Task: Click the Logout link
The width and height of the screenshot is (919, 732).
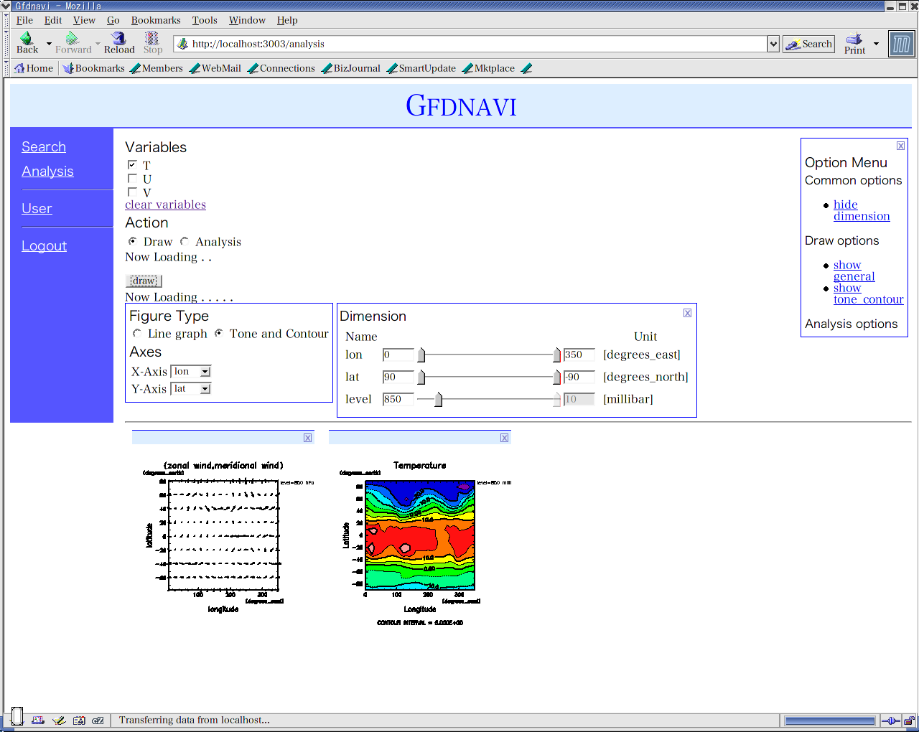Action: pyautogui.click(x=44, y=245)
